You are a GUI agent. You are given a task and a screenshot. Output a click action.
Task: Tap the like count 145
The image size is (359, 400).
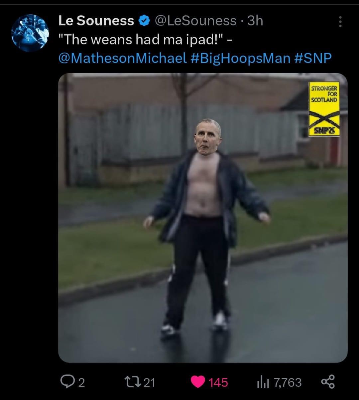point(218,382)
